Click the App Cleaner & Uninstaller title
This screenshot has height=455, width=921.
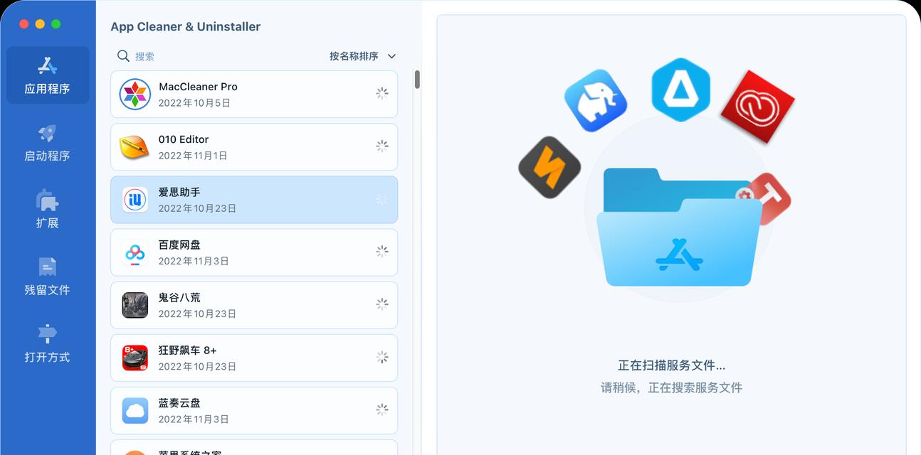point(186,27)
